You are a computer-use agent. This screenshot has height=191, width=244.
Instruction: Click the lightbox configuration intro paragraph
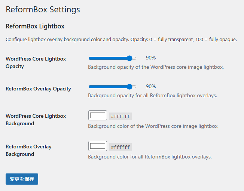(121, 40)
